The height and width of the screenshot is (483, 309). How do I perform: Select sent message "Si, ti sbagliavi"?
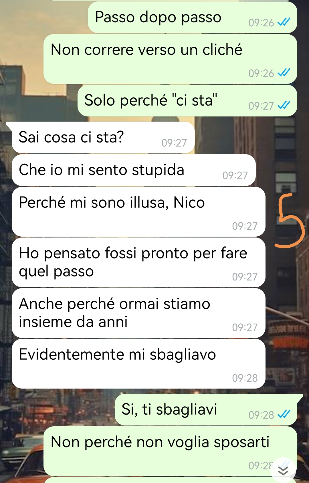(206, 409)
